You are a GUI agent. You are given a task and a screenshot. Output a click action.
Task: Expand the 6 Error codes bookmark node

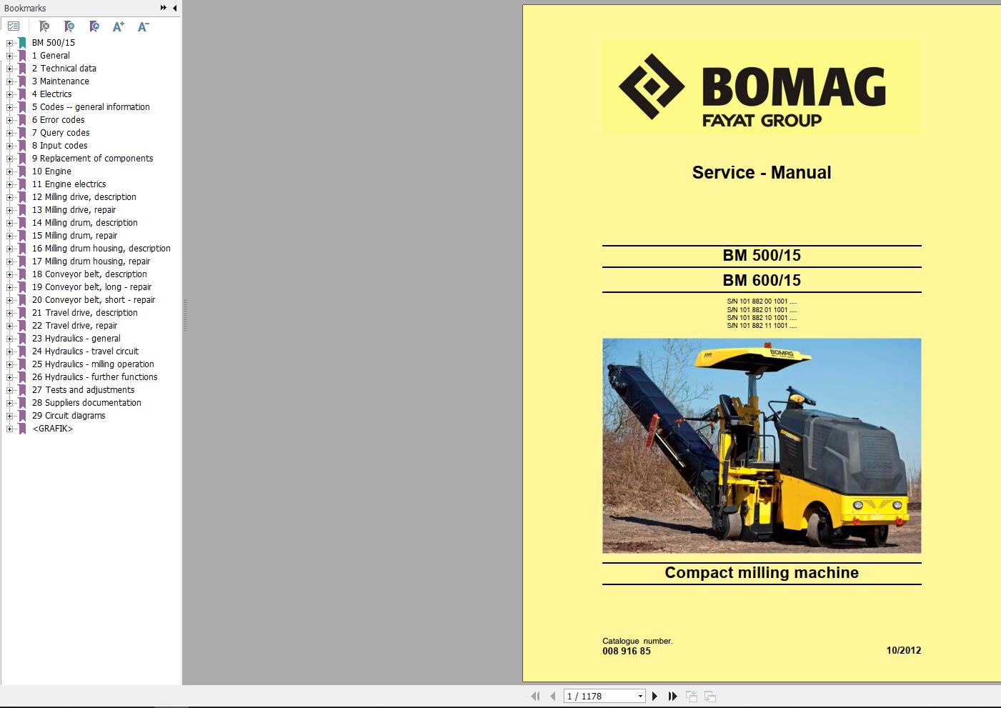point(9,120)
